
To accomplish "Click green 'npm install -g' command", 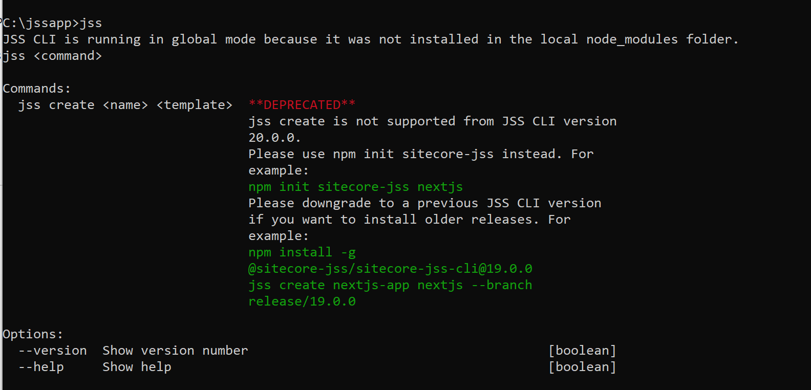I will (x=302, y=252).
